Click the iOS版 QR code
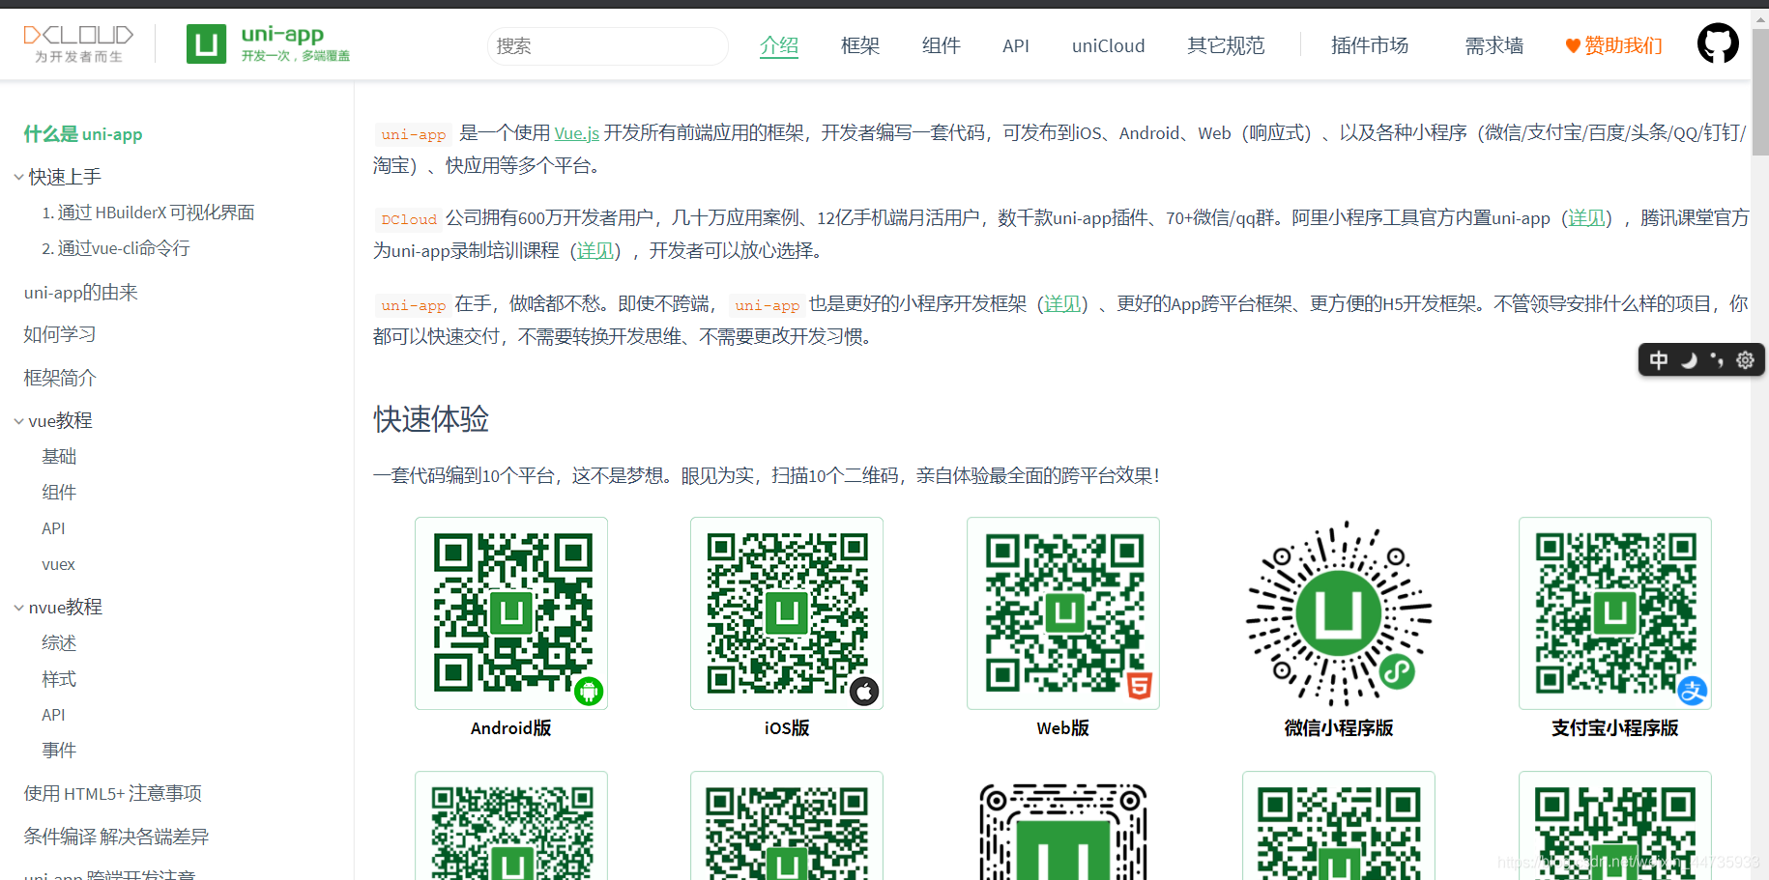This screenshot has height=880, width=1769. pos(787,613)
